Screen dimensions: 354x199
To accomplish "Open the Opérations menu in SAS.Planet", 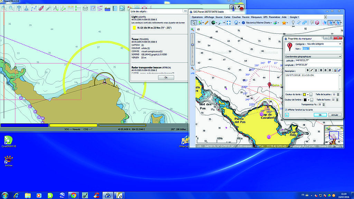I will click(197, 17).
